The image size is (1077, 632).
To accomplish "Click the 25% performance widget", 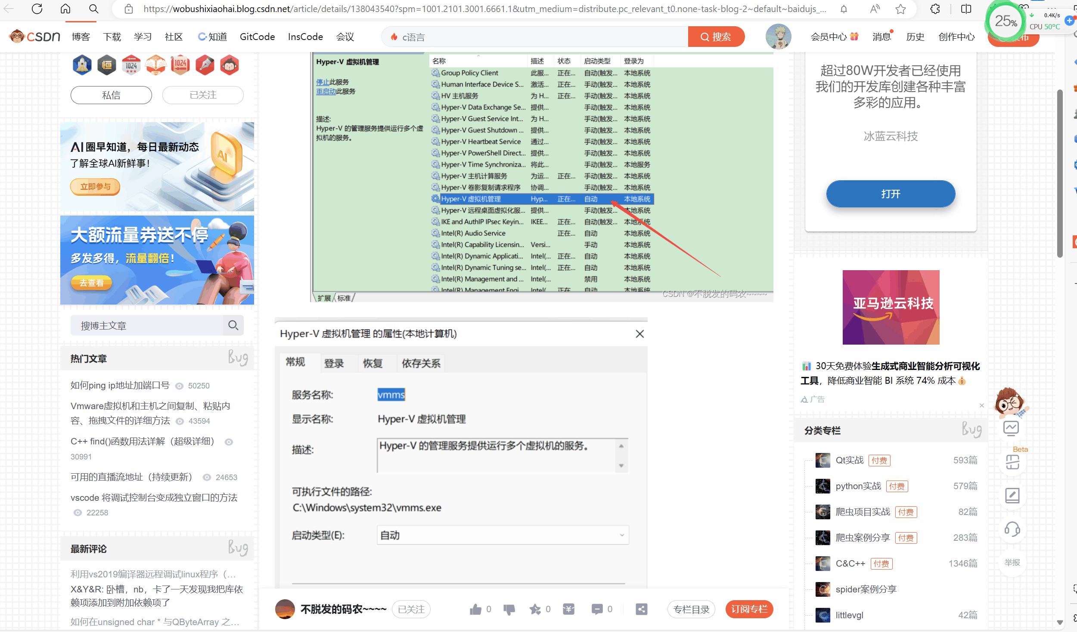I will point(1005,21).
